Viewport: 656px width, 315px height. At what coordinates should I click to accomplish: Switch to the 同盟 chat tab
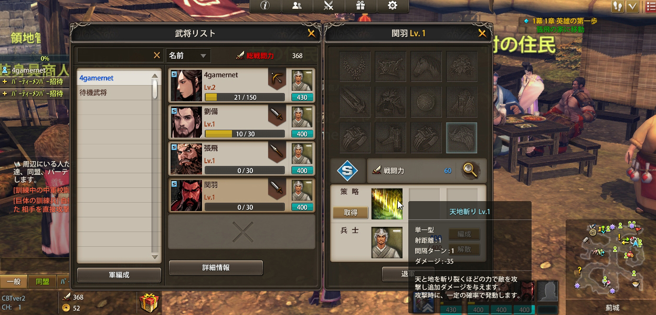[42, 282]
